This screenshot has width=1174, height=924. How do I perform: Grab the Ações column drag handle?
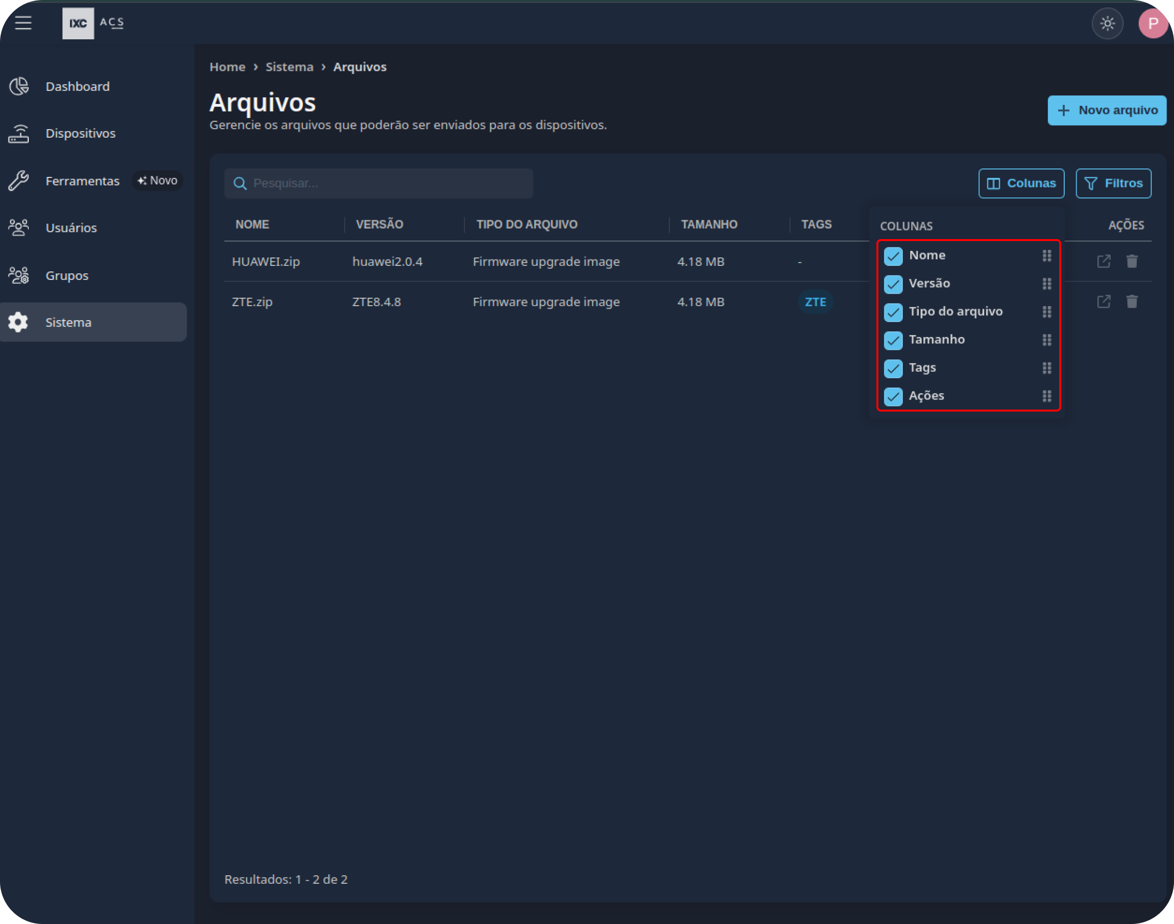click(1046, 396)
